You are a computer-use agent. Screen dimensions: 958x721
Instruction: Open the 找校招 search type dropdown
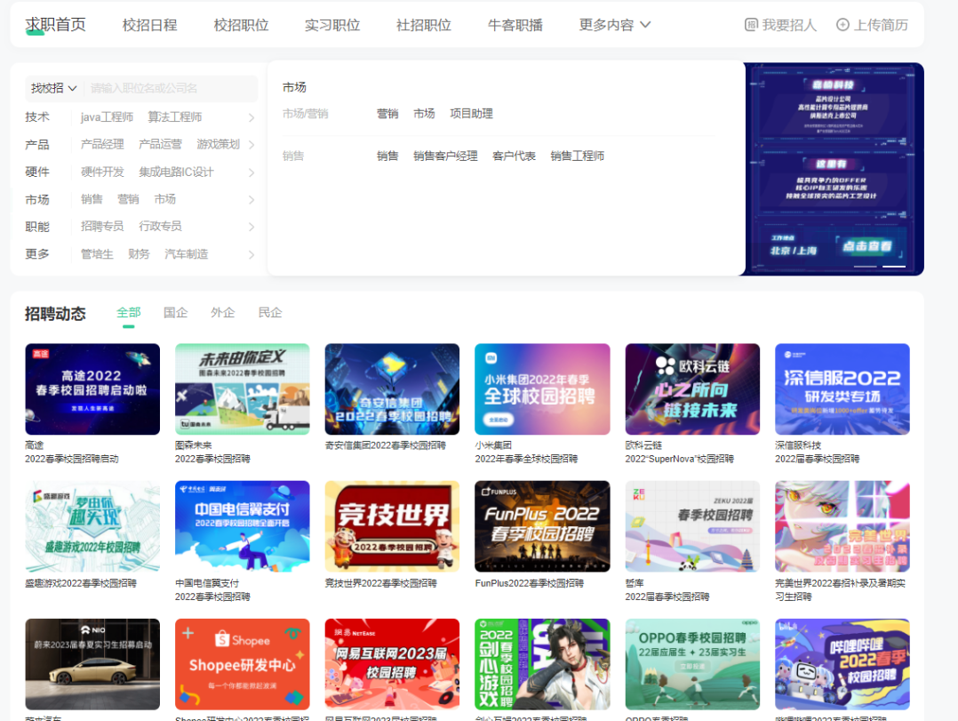coord(53,89)
